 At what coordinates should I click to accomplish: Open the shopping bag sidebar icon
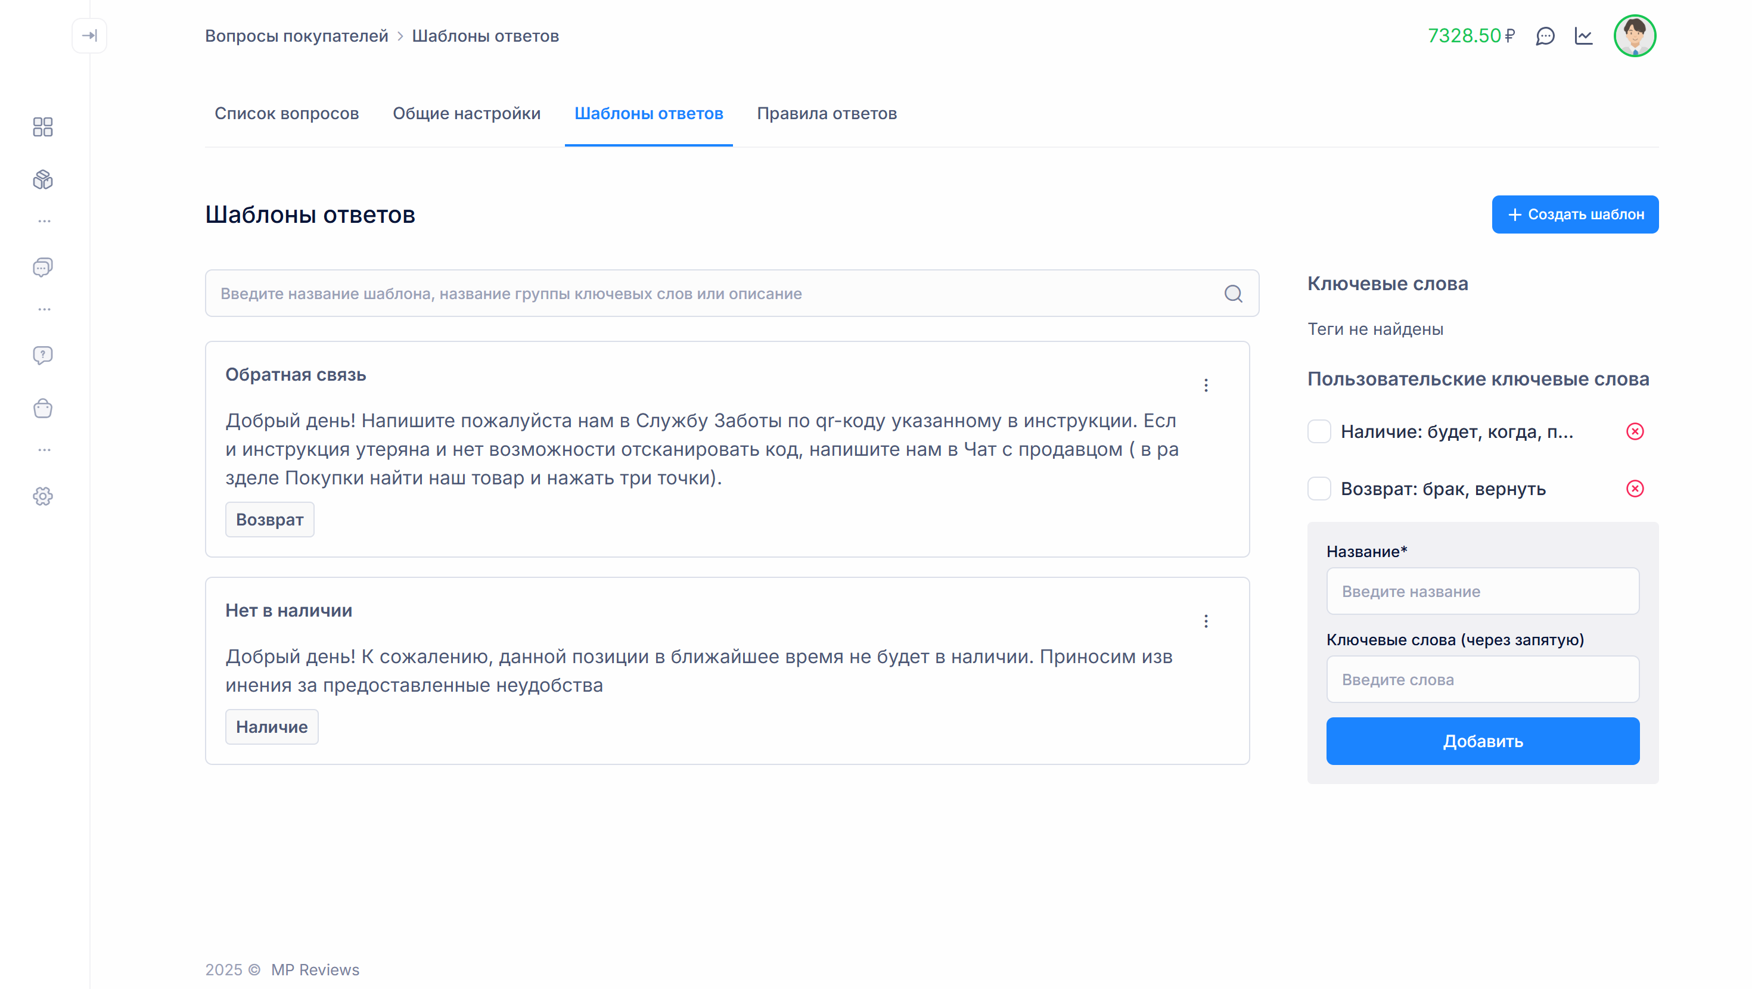pyautogui.click(x=43, y=408)
